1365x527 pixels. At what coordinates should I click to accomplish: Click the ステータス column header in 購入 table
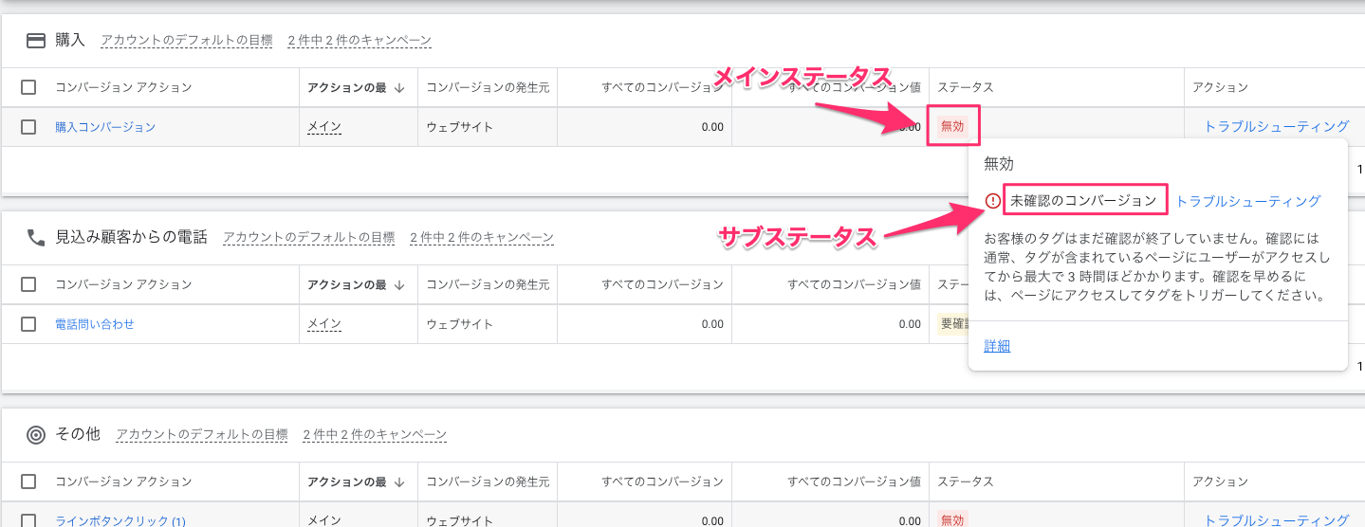[x=965, y=87]
